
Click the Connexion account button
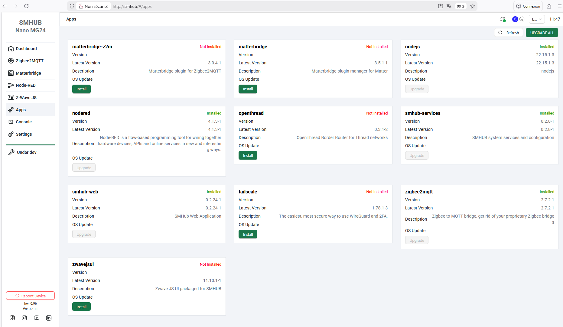528,6
